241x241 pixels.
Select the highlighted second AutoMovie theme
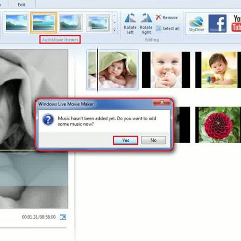[x=43, y=23]
